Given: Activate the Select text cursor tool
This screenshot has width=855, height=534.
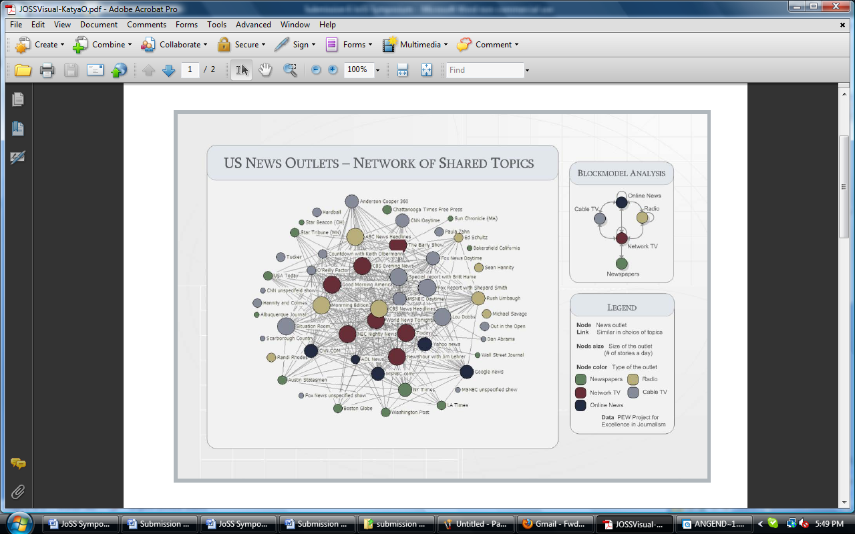Looking at the screenshot, I should pos(241,70).
